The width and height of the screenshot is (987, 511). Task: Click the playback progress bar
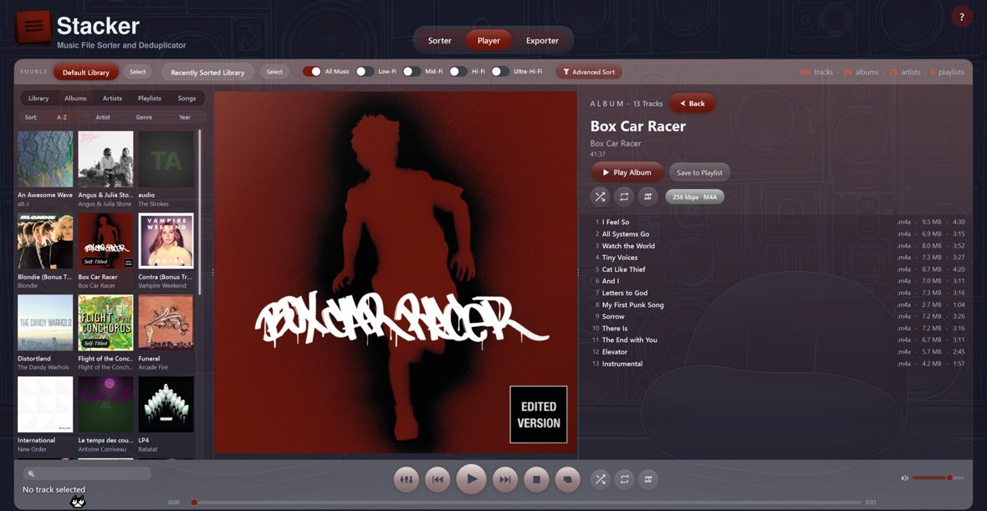(x=526, y=502)
